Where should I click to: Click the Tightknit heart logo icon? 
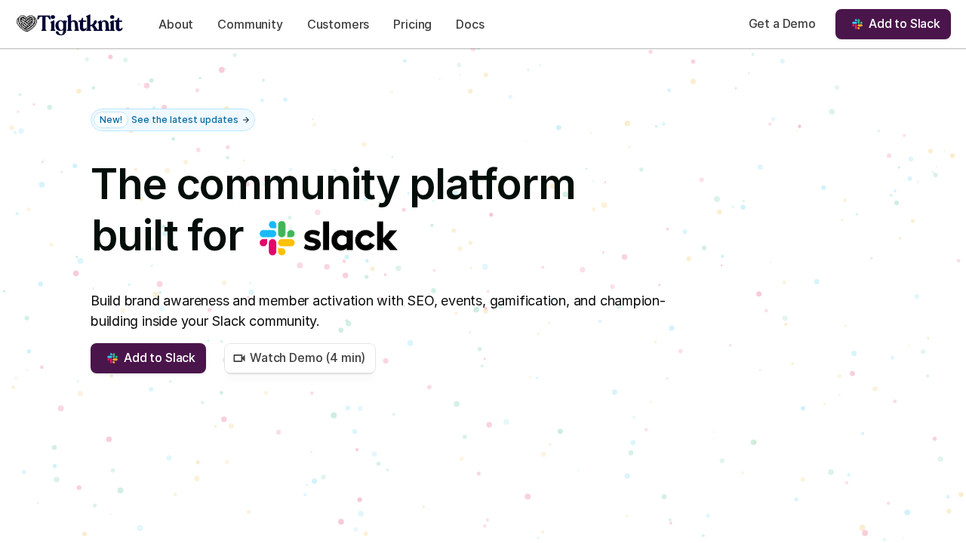pos(26,24)
